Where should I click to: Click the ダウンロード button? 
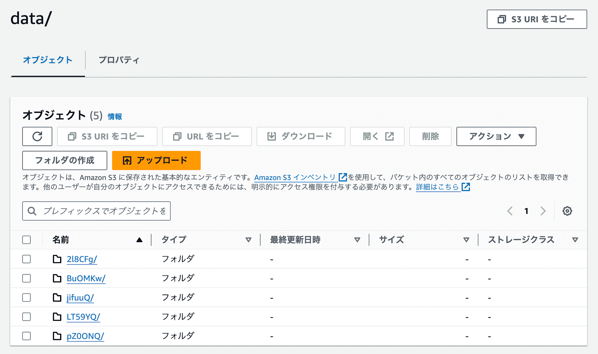pos(301,136)
